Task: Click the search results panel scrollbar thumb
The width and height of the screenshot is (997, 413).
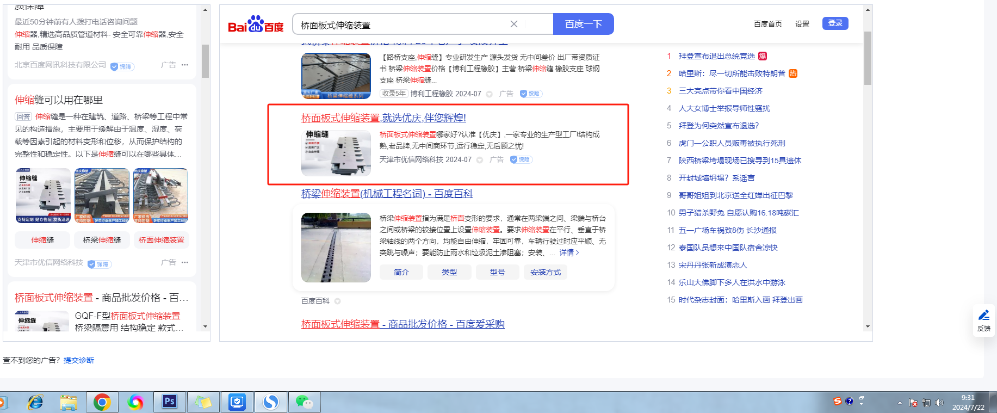Action: coord(868,58)
